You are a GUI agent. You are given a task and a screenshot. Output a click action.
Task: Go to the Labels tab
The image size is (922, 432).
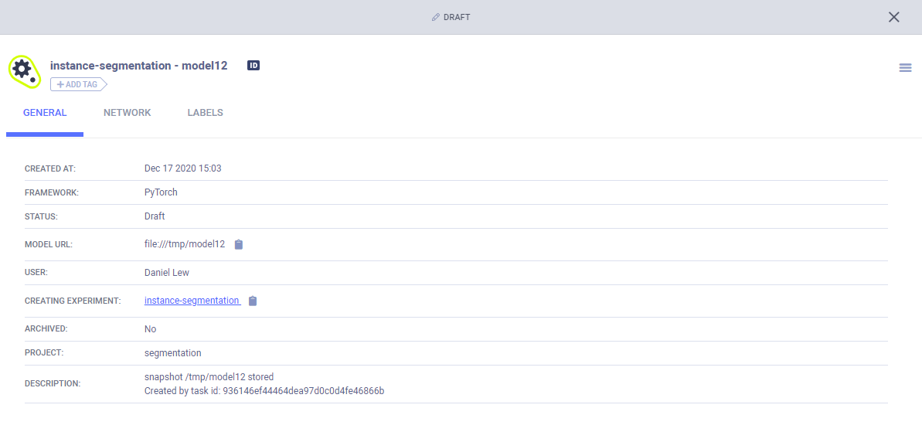tap(205, 113)
